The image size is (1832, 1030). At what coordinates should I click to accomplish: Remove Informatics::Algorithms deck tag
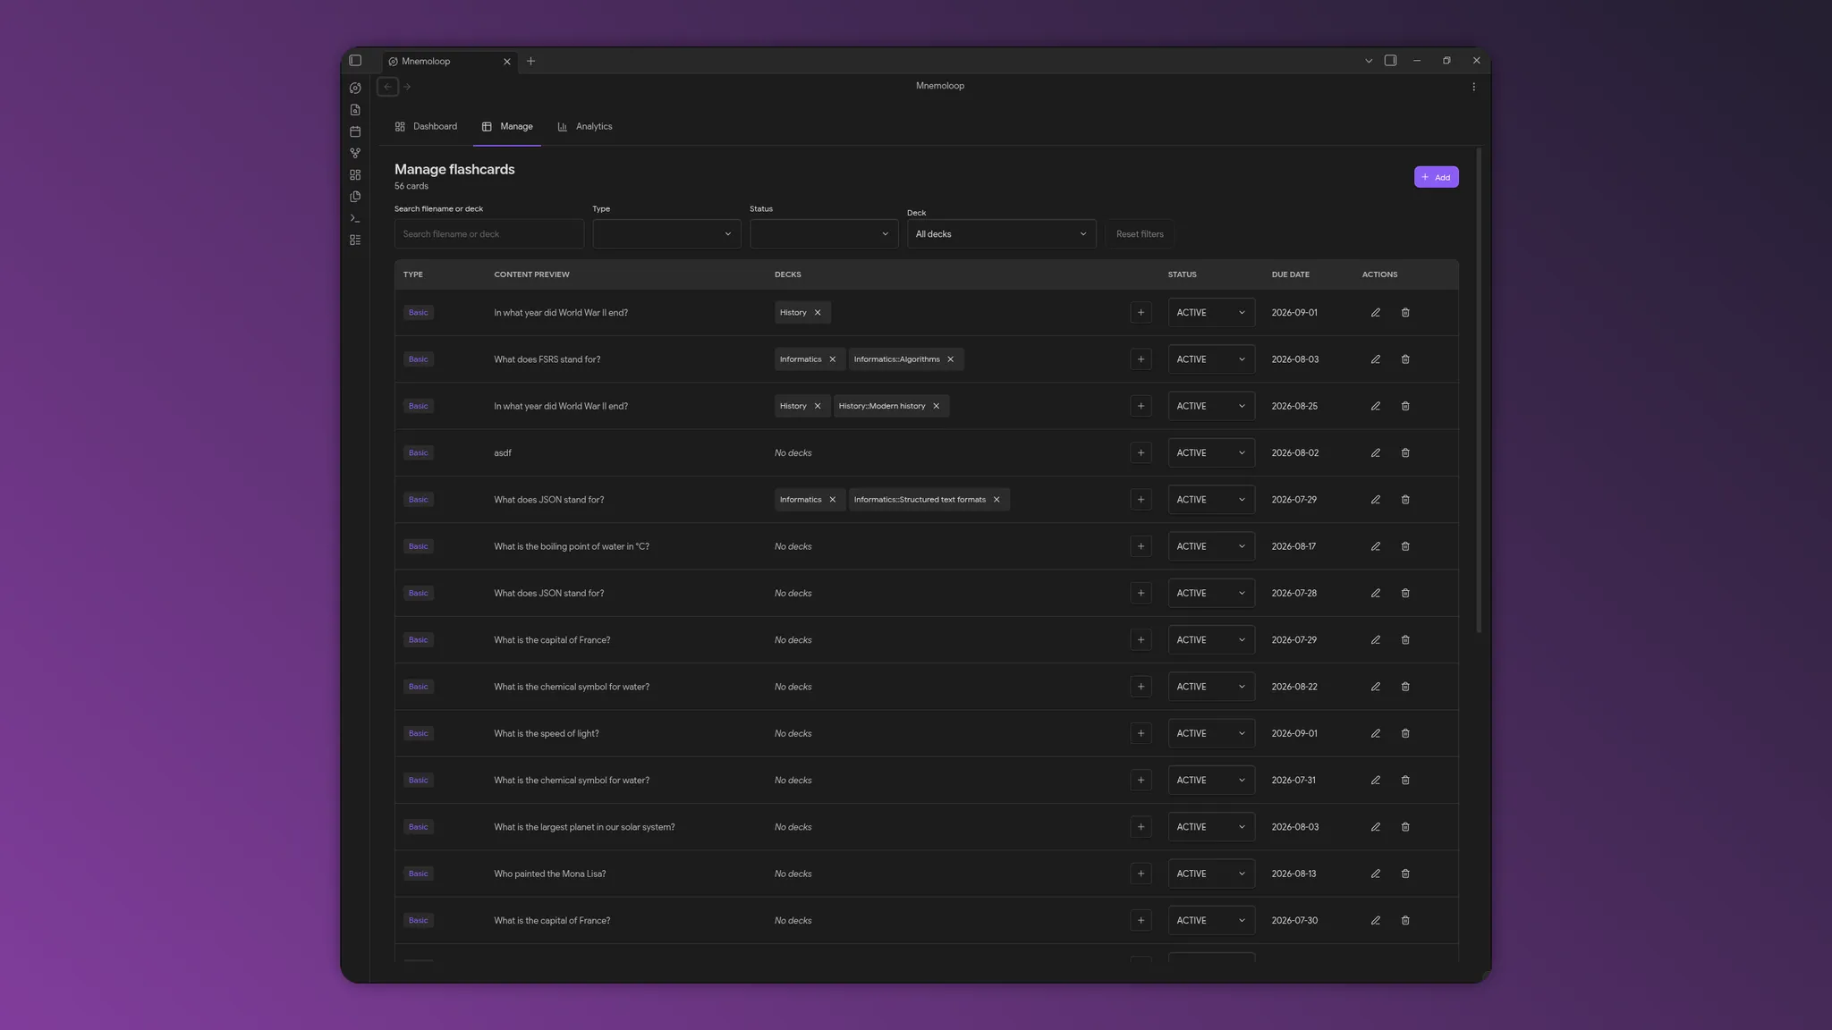951,359
